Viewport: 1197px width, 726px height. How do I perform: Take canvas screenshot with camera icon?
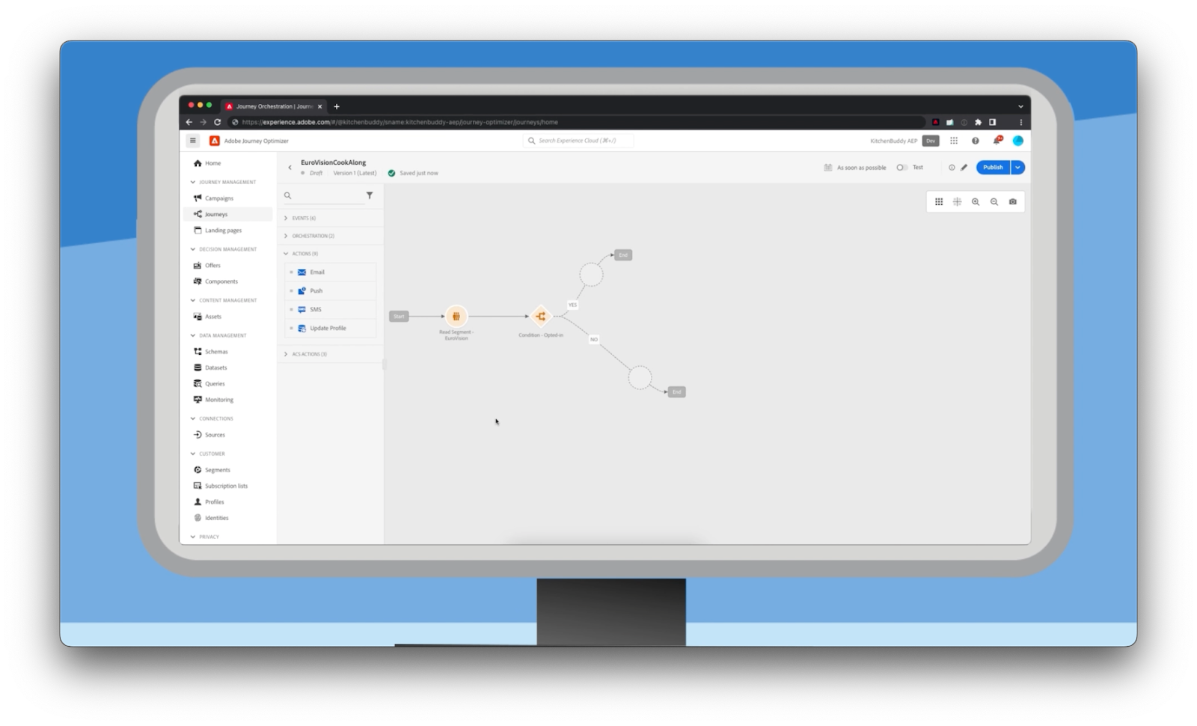(x=1013, y=202)
